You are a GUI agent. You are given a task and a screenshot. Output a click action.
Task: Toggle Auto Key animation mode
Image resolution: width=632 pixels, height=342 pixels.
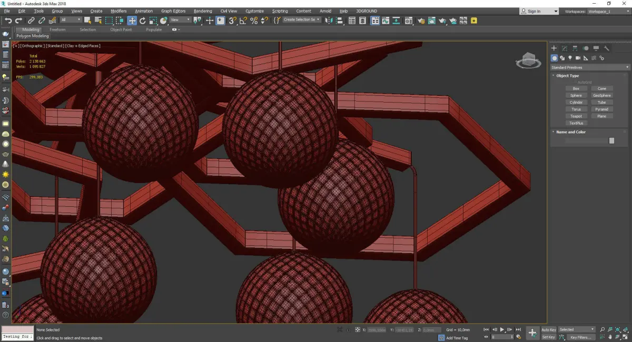tap(548, 330)
